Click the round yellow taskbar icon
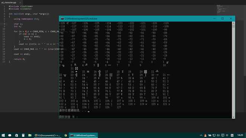 [x=65, y=135]
